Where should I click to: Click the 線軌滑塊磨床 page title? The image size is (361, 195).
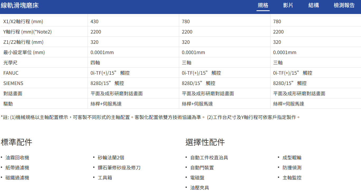(20, 6)
